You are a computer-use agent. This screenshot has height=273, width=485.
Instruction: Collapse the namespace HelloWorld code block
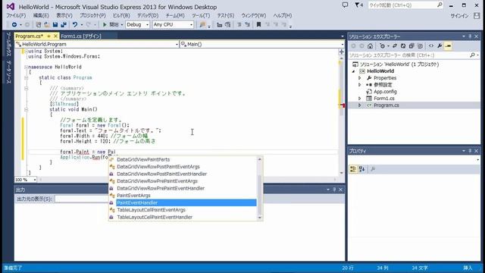27,67
